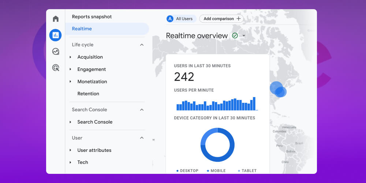
Task: Expand the Monetization tree arrow
Action: [70, 82]
